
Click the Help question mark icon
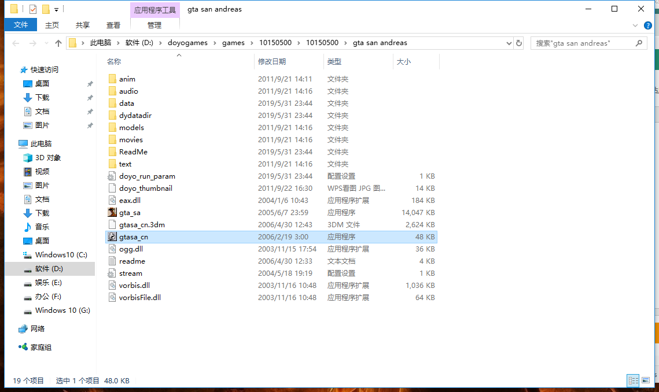[647, 25]
